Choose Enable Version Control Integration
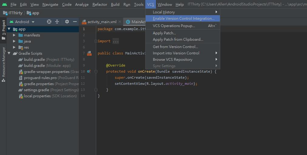The height and width of the screenshot is (155, 307). click(183, 19)
